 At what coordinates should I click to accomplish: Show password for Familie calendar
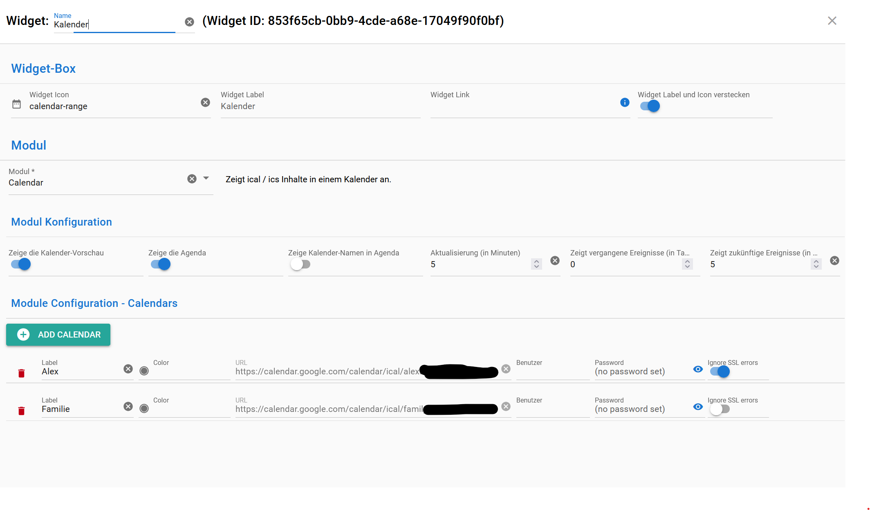point(698,407)
